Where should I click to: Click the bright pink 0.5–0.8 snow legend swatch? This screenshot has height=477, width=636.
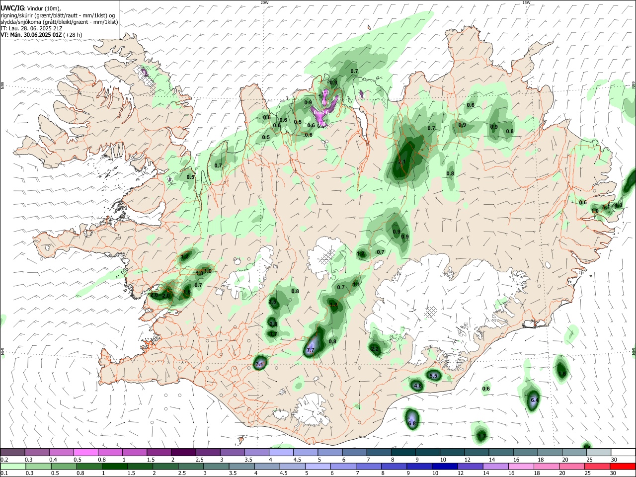[85, 452]
